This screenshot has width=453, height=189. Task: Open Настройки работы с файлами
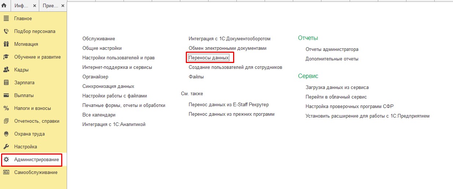click(115, 96)
